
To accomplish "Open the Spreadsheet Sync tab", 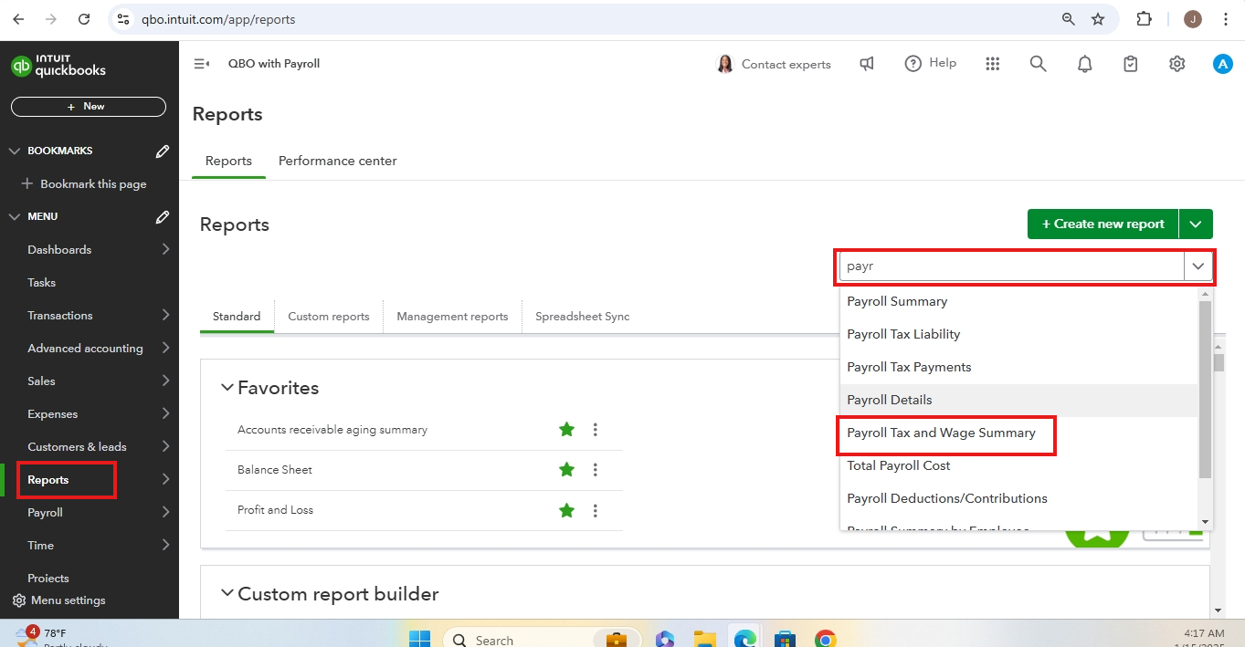I will [583, 317].
